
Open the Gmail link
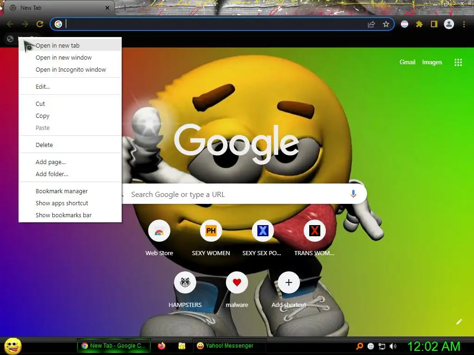407,62
